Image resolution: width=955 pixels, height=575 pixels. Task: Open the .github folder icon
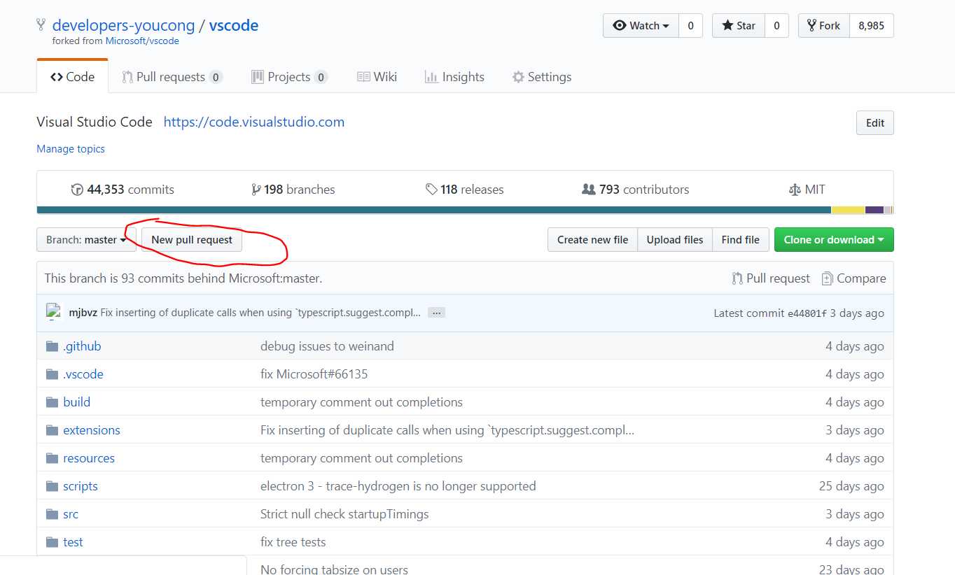coord(52,346)
